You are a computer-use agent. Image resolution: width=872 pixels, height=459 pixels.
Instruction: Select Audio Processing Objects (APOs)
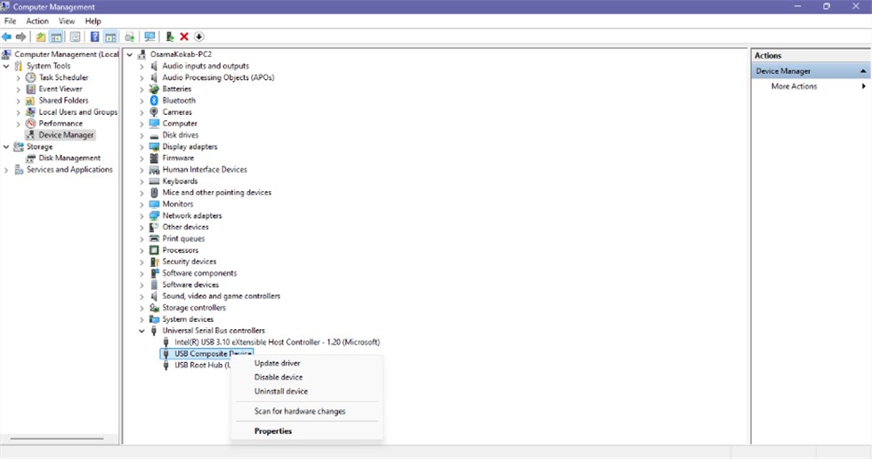218,77
